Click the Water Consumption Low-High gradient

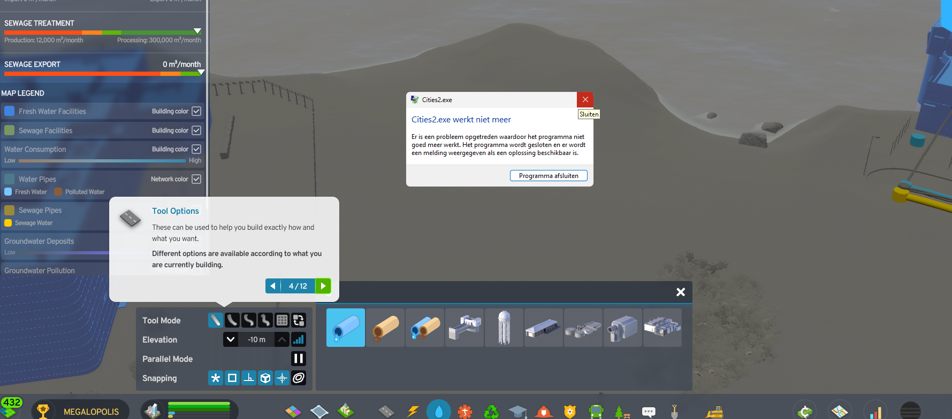(x=102, y=160)
